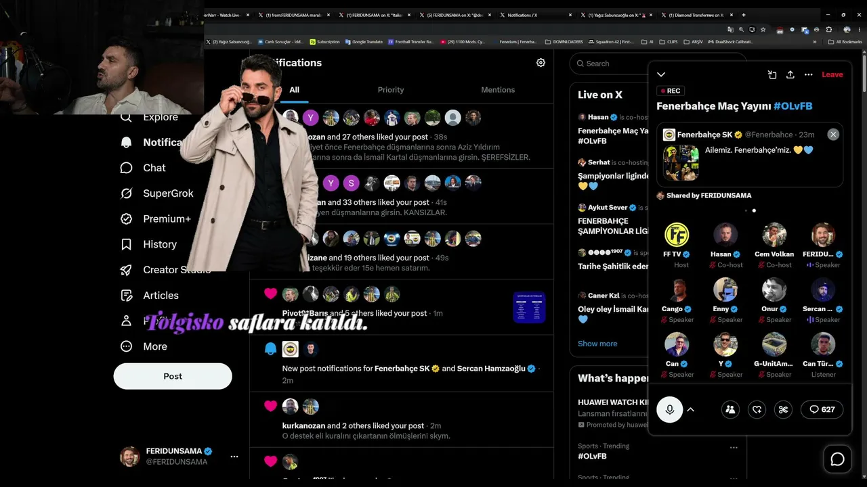Open the shared post's photo collage
Screen dimensions: 867x487
[681, 162]
